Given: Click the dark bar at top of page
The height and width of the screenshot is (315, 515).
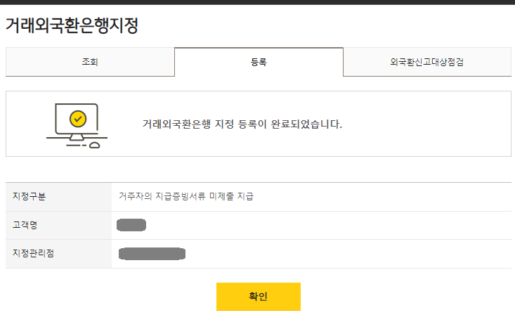Looking at the screenshot, I should pos(257,2).
